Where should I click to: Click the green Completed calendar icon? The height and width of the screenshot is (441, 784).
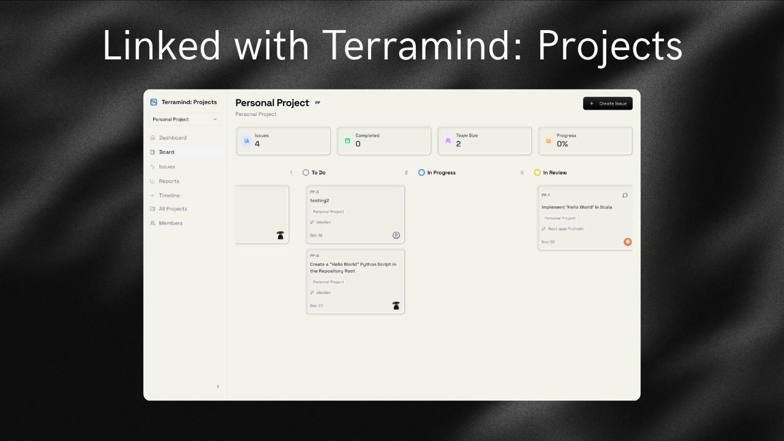pos(348,140)
